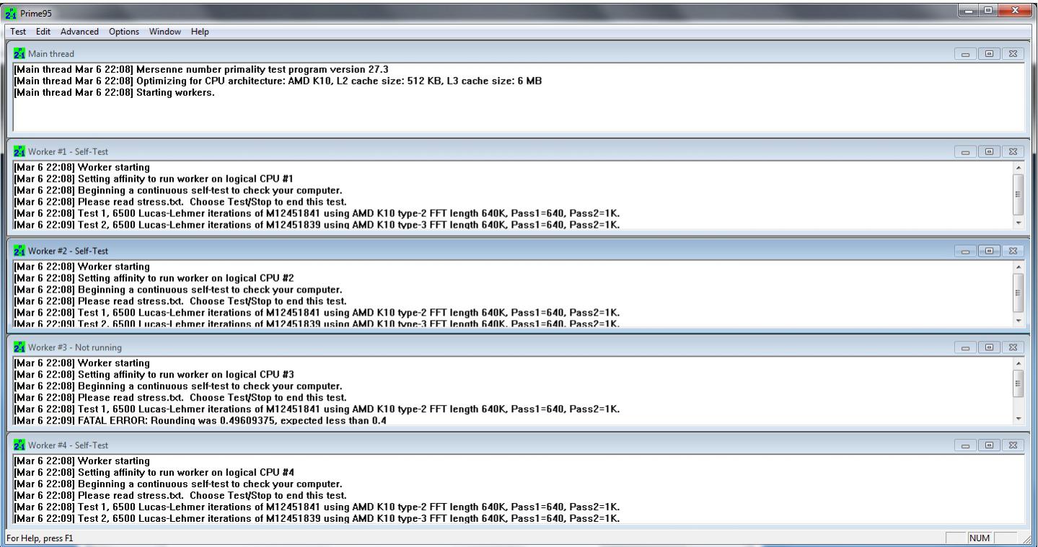Close the Worker #3 child window

coord(1013,348)
